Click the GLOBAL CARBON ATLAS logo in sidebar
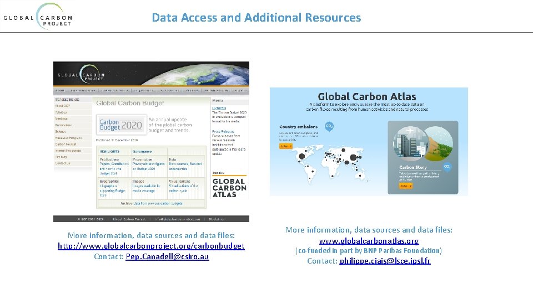 (229, 188)
